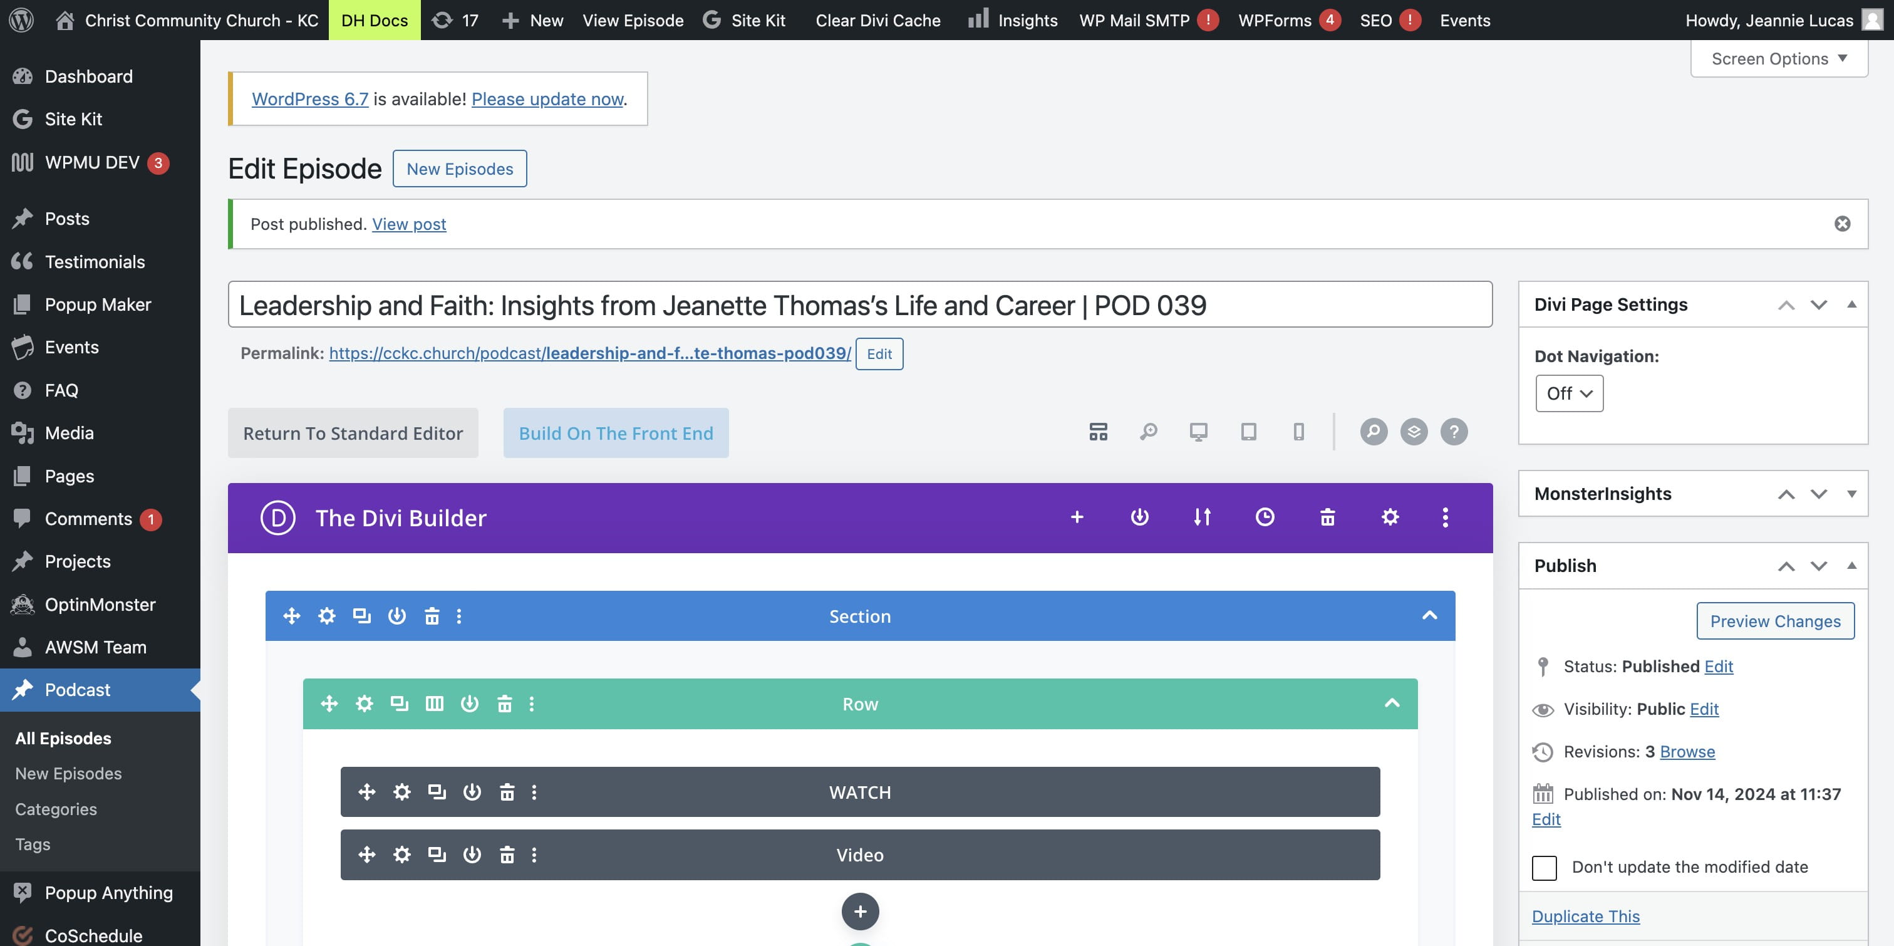Click Preview Changes button
Screen dimensions: 1894x946
(x=1775, y=621)
